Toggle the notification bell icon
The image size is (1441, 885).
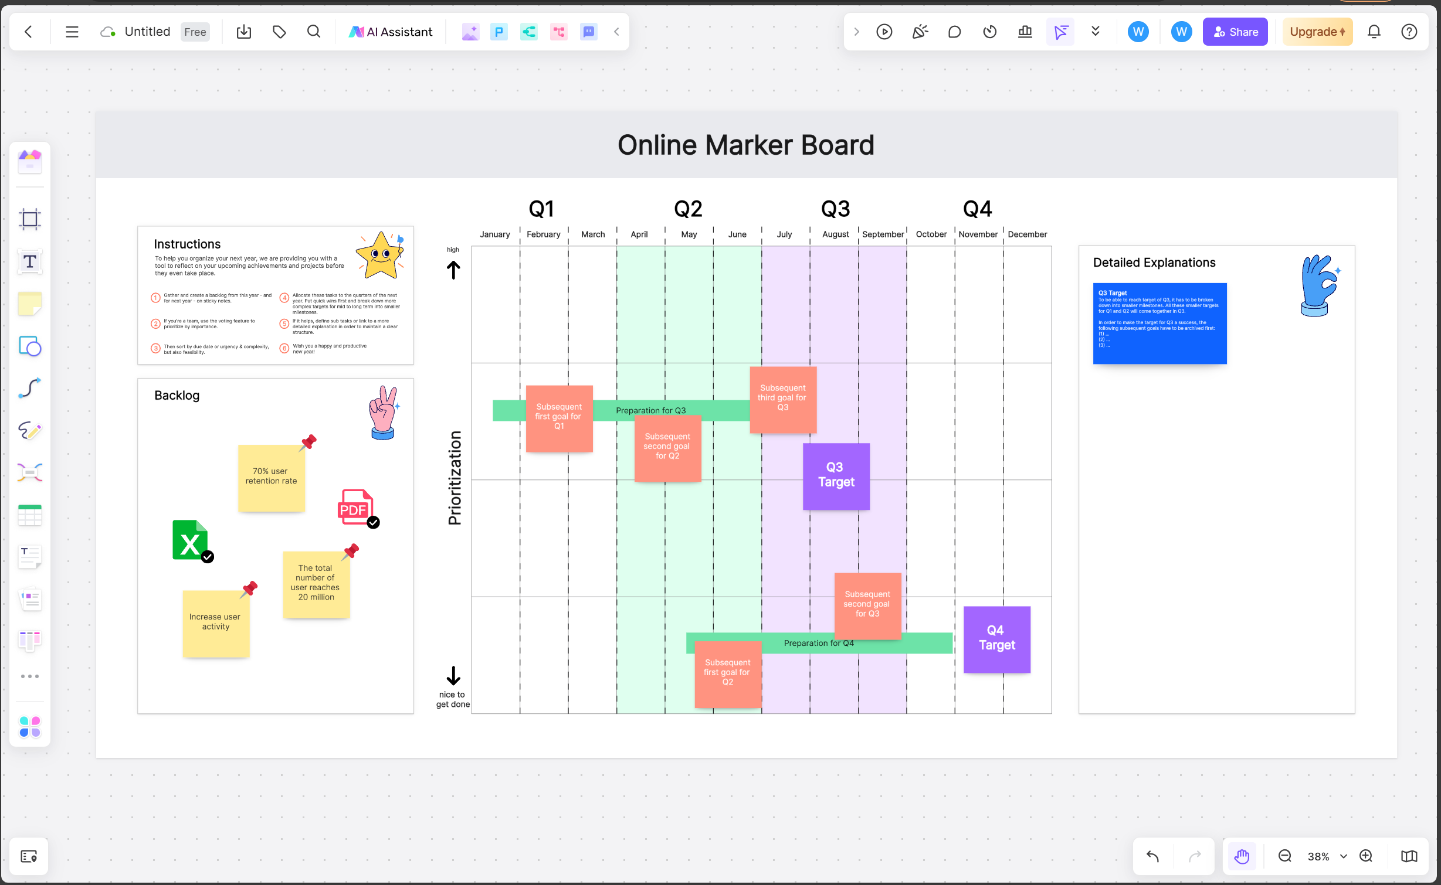click(1374, 31)
